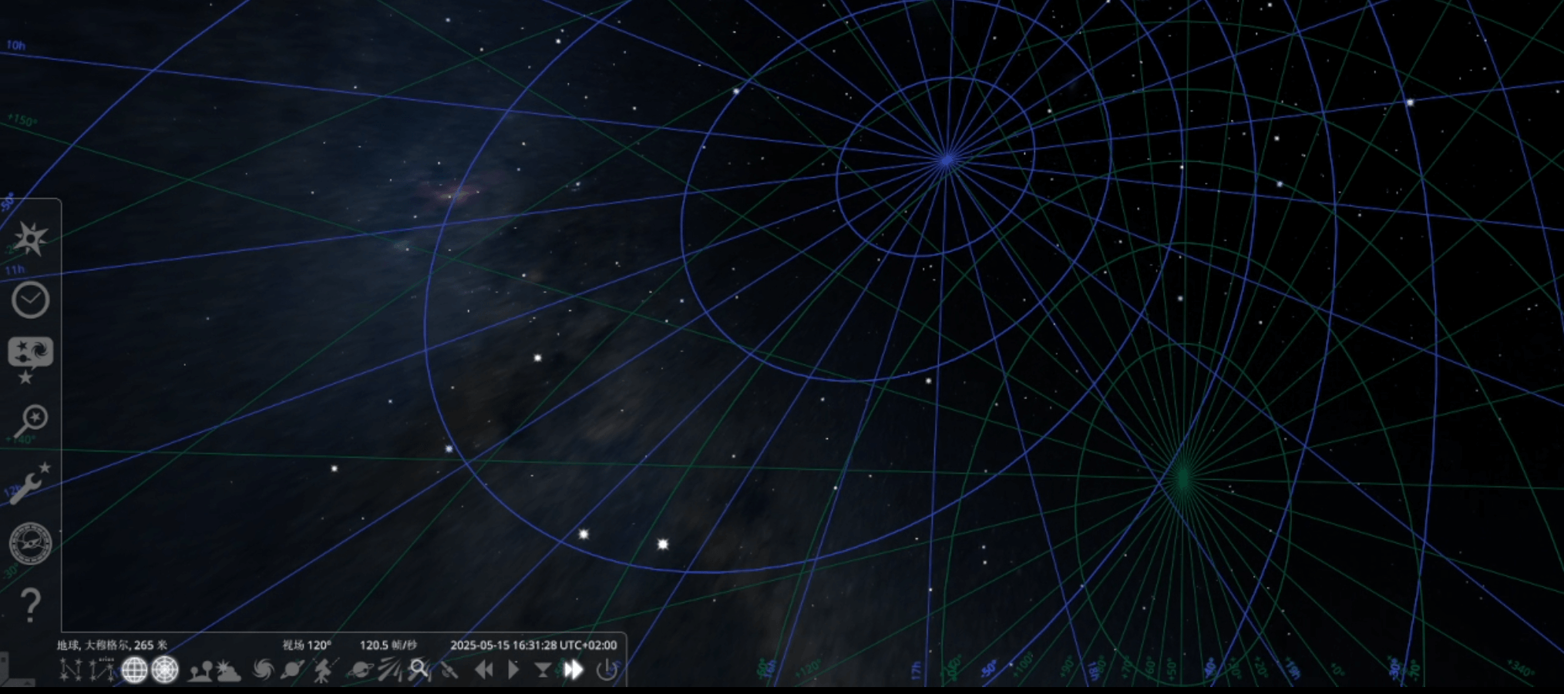
Task: Open the Configuration wrench window
Action: tap(30, 484)
